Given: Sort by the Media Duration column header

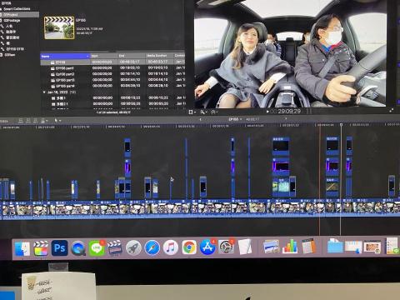Looking at the screenshot, I should click(159, 56).
